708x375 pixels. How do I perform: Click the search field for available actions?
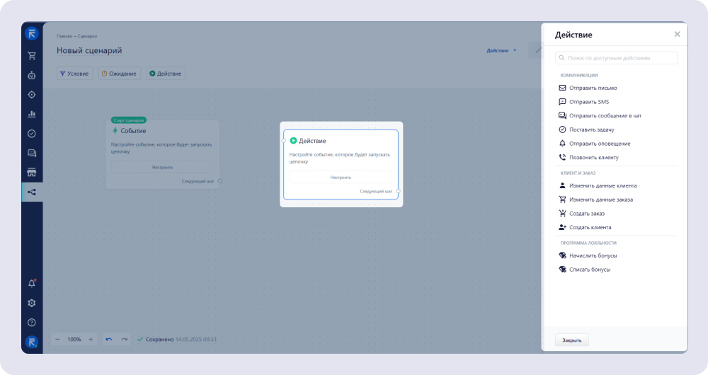click(616, 58)
